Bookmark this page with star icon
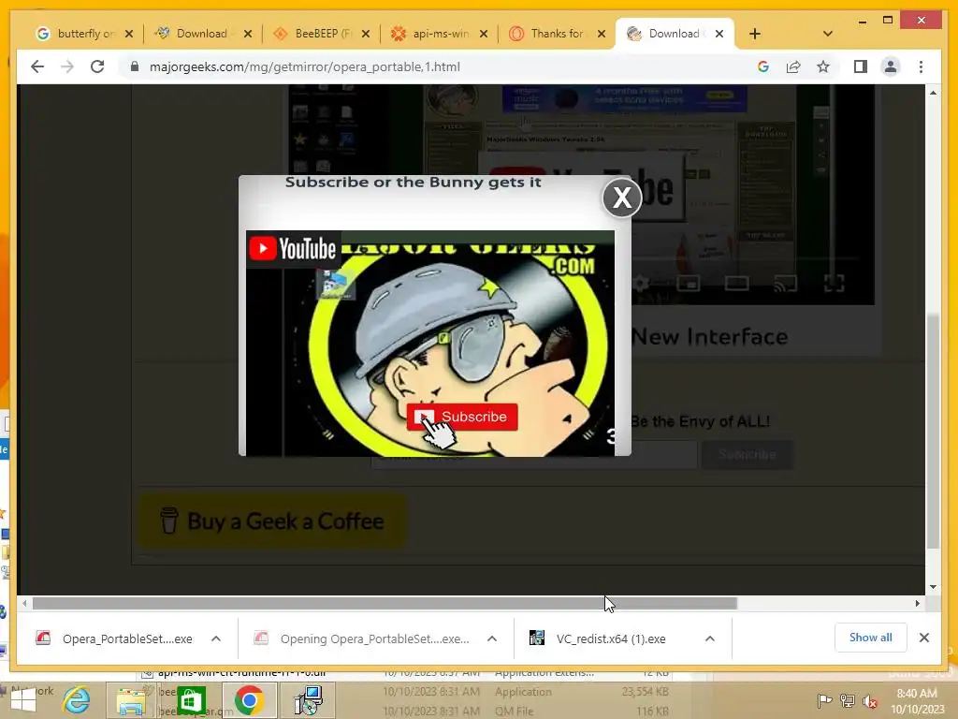Screen dimensions: 958x719 tap(823, 66)
